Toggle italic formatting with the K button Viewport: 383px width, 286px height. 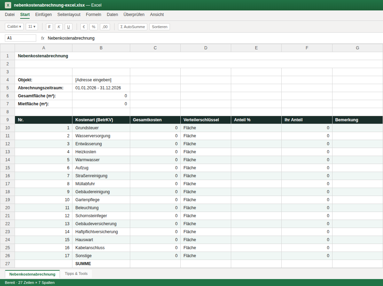59,26
